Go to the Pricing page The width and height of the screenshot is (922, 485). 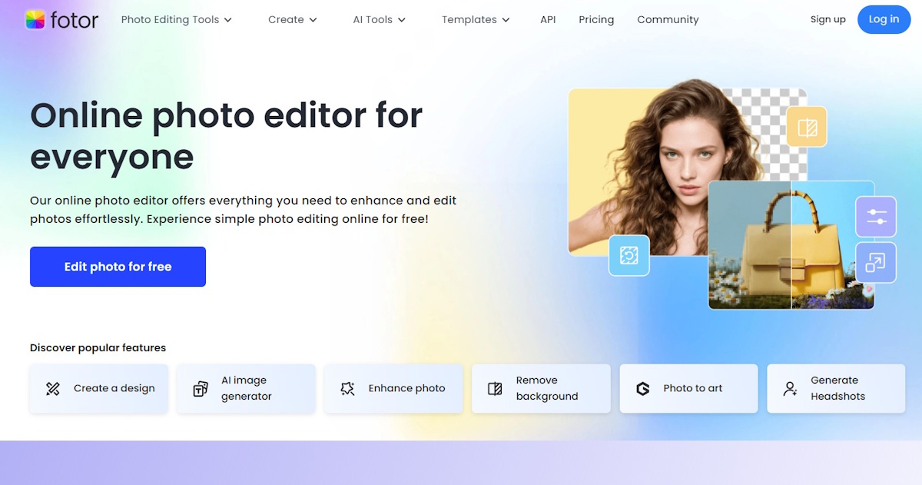(596, 20)
